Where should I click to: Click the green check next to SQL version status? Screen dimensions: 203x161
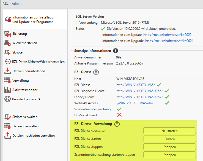[103, 29]
